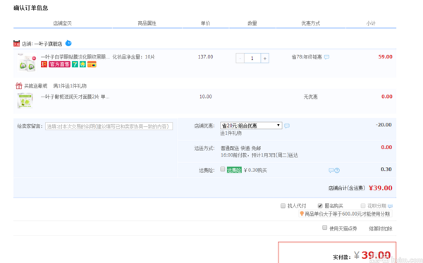Click the 数量 column header
The height and width of the screenshot is (263, 423).
(x=252, y=23)
